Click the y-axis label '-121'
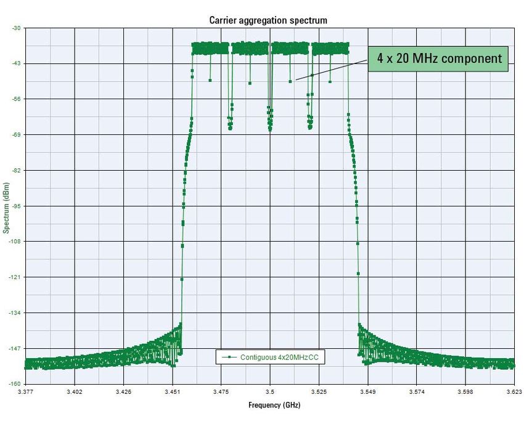The width and height of the screenshot is (524, 429). click(15, 277)
